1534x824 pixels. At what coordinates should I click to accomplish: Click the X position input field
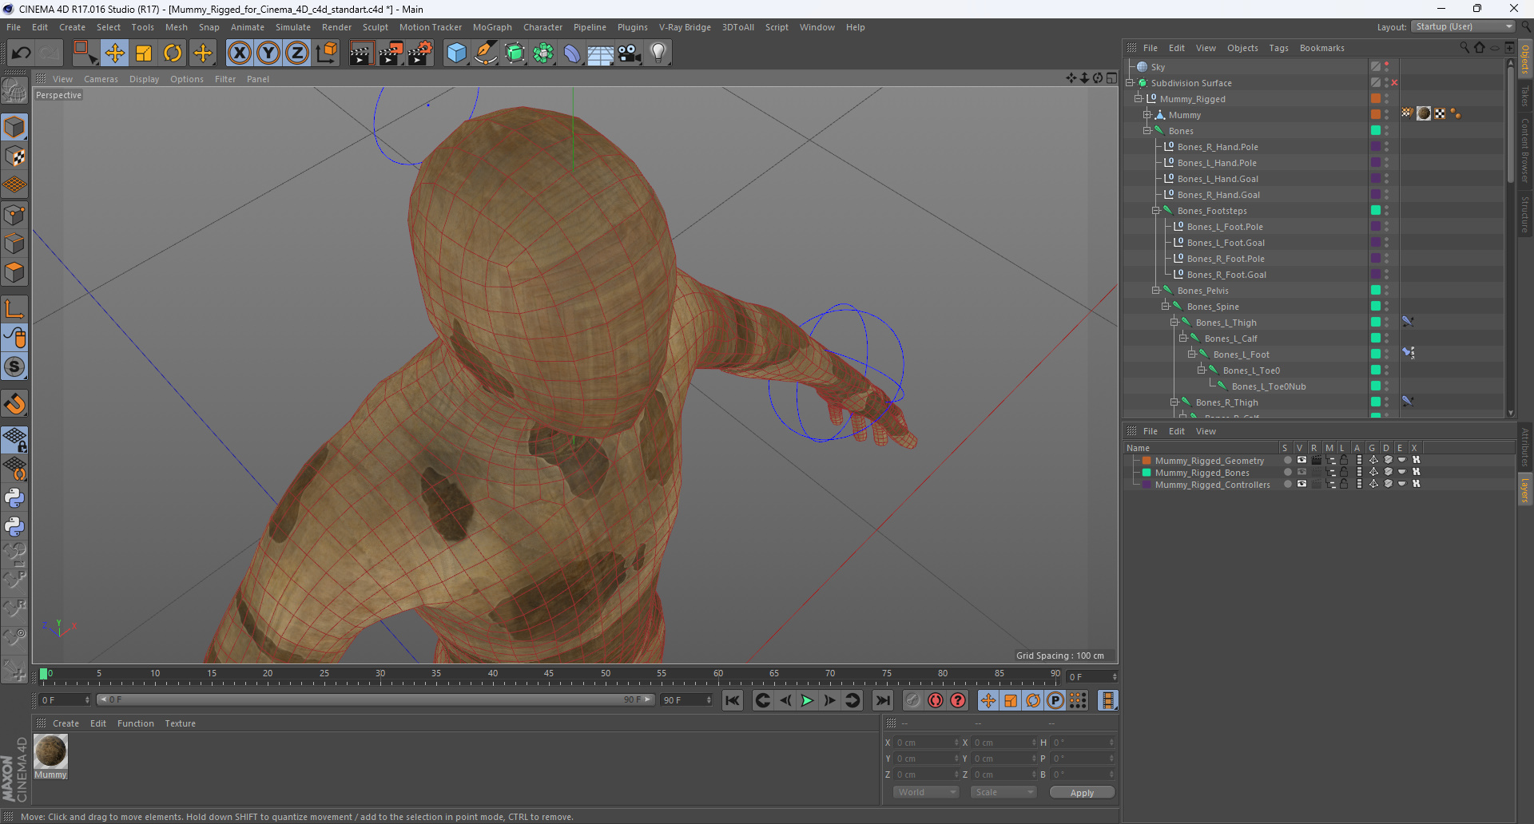pos(925,743)
